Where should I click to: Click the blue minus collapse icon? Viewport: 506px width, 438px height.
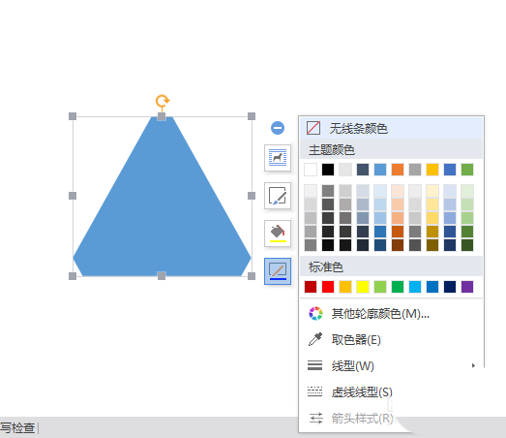tap(278, 128)
